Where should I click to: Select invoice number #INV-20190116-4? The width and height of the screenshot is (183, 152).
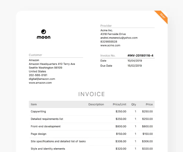point(140,55)
